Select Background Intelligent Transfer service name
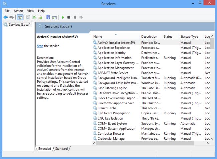 point(118,78)
